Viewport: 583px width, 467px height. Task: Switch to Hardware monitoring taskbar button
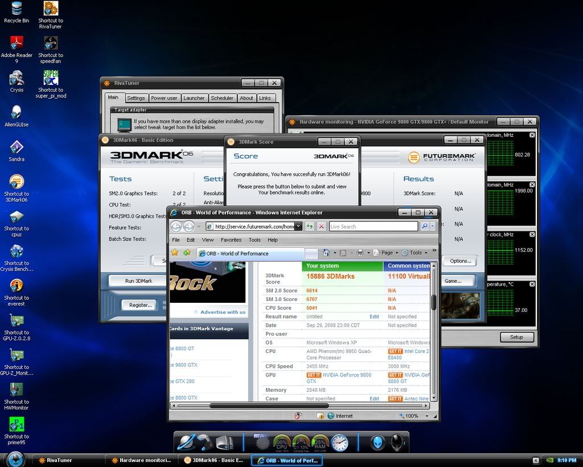tap(141, 460)
